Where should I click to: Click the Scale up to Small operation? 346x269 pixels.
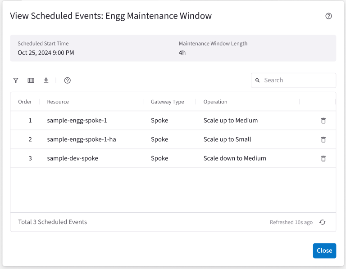tap(227, 139)
